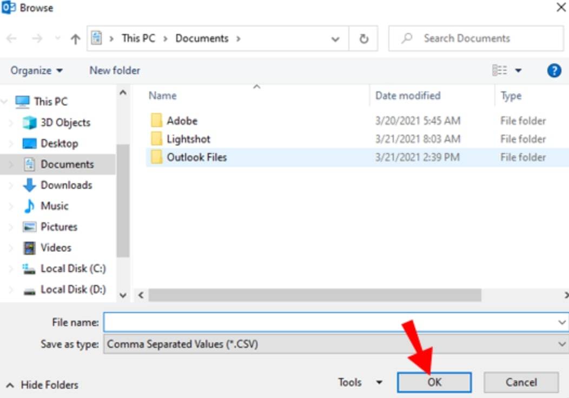Click the Search Documents box

pyautogui.click(x=475, y=38)
